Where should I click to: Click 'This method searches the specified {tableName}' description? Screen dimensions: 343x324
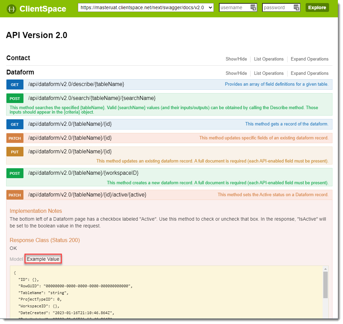pyautogui.click(x=164, y=110)
